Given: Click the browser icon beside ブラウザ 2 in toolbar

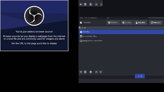Looking at the screenshot, I should (x=81, y=22).
